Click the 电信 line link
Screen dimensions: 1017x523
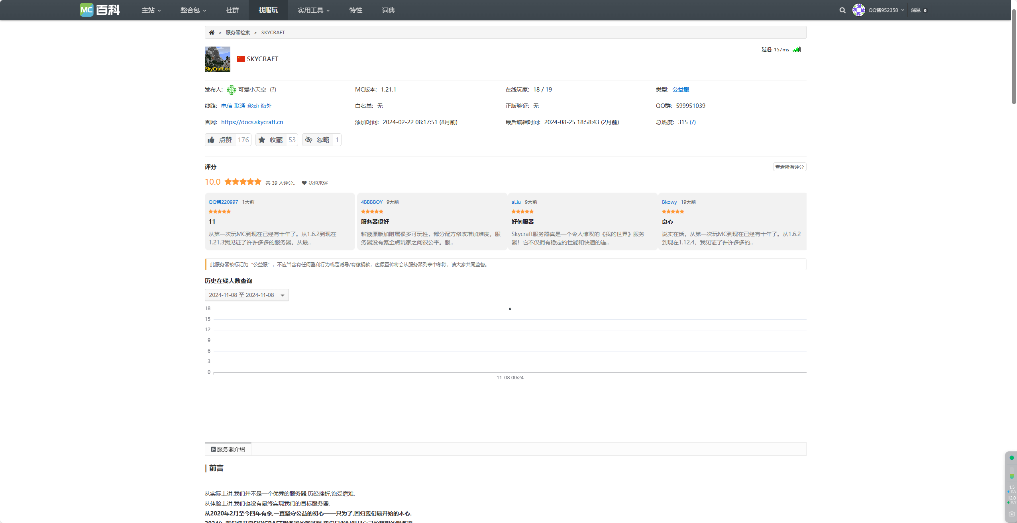227,106
